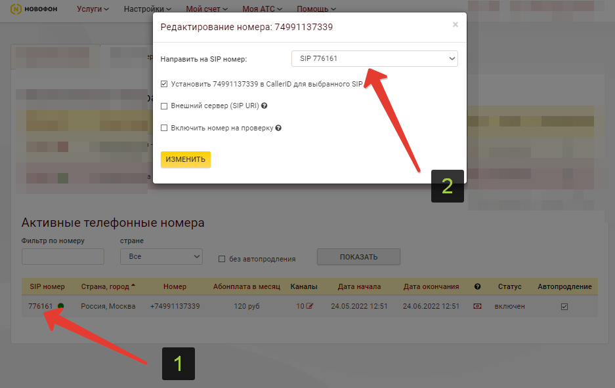Open the Услуги menu
The image size is (615, 388).
point(93,9)
